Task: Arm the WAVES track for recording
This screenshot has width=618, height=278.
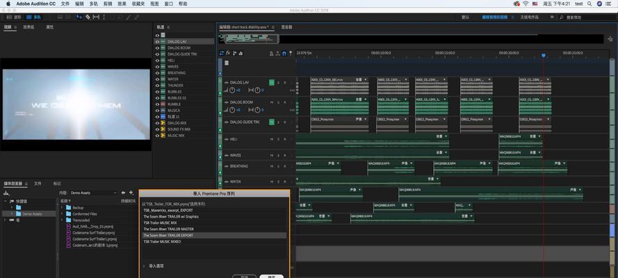Action: click(284, 155)
